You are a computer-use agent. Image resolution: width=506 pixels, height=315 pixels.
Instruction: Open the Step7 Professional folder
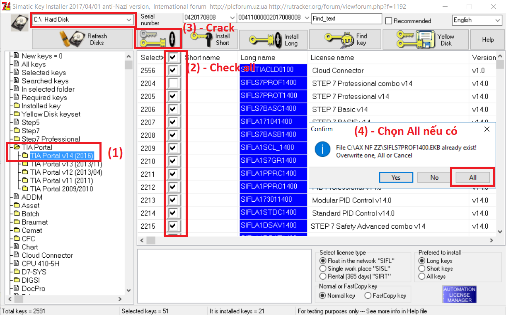coord(51,139)
